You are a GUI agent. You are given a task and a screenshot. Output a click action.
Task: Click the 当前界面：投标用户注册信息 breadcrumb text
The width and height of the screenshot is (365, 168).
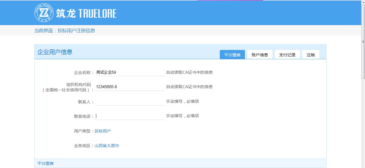pos(64,30)
